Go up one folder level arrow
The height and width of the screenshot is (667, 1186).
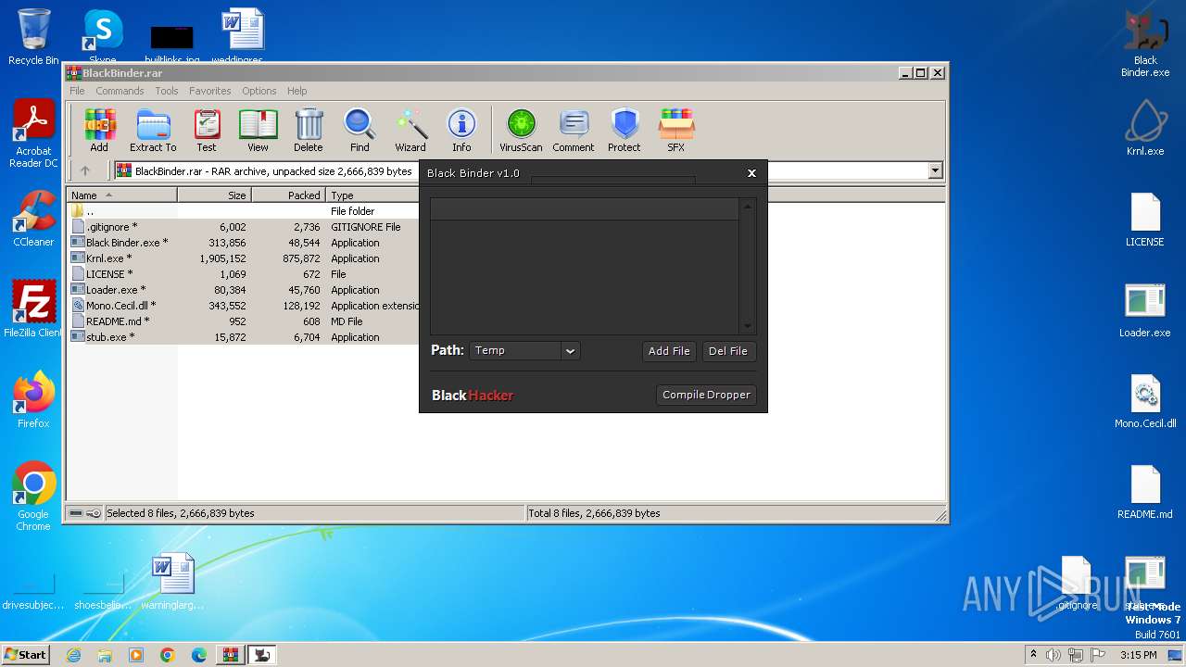pyautogui.click(x=85, y=170)
